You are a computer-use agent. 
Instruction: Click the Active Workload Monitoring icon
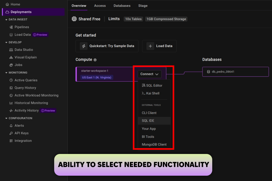coord(11,95)
